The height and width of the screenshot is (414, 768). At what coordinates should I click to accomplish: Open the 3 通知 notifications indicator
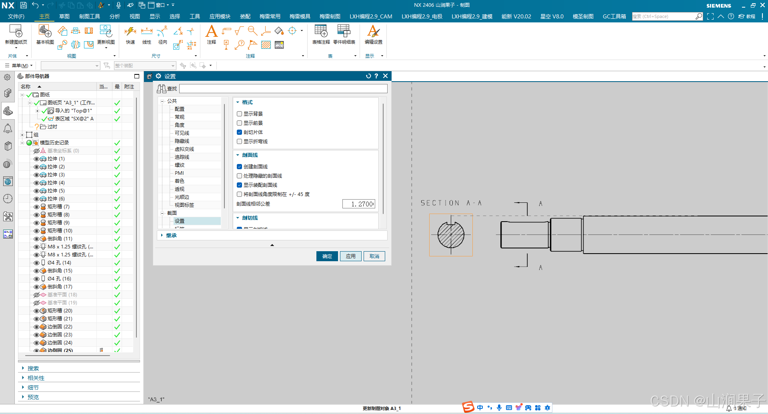coord(736,408)
